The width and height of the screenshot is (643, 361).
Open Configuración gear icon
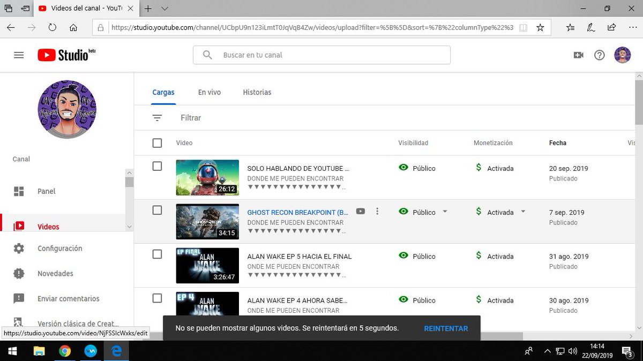pos(19,249)
